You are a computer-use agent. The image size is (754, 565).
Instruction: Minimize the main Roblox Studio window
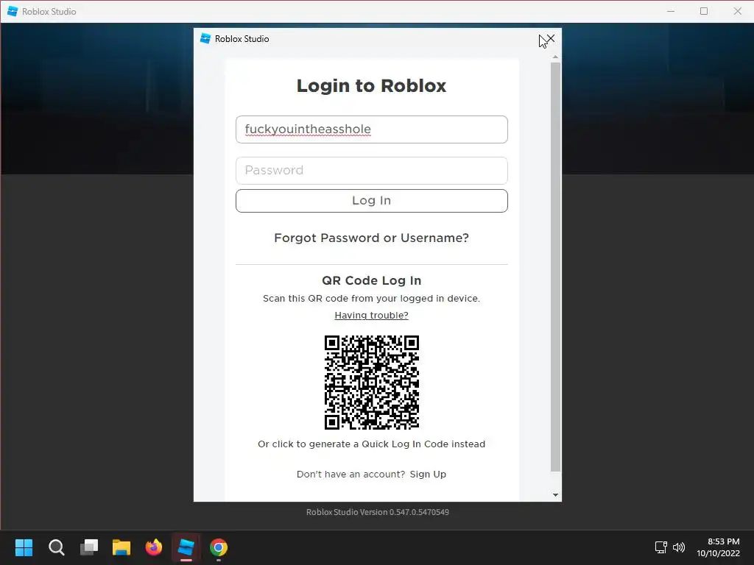pyautogui.click(x=671, y=11)
